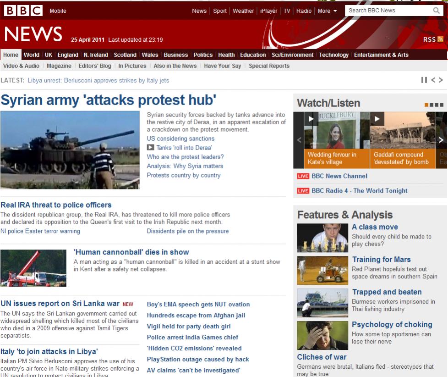Pause the latest headlines ticker

pyautogui.click(x=424, y=80)
